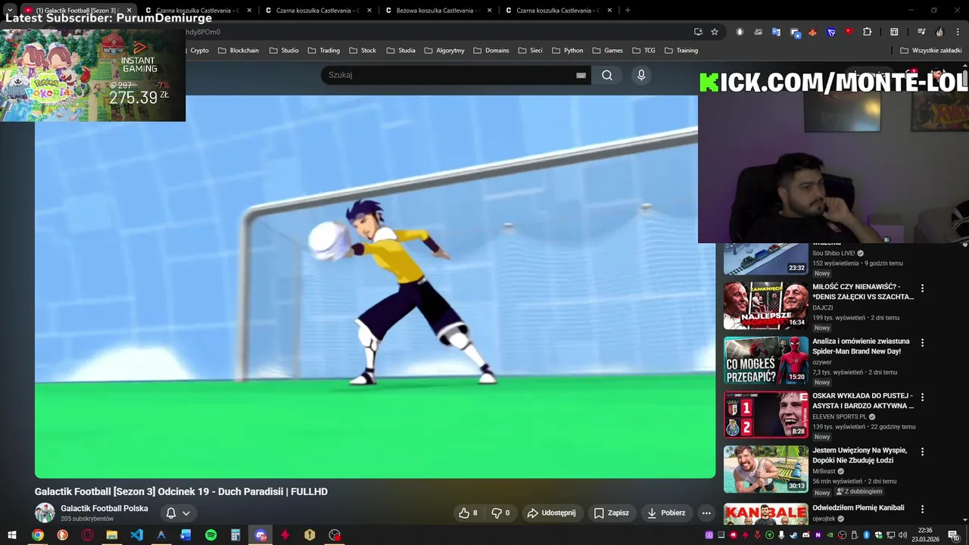Screen dimensions: 969x545
Task: Open the Blockchain bookmarks folder
Action: click(238, 51)
